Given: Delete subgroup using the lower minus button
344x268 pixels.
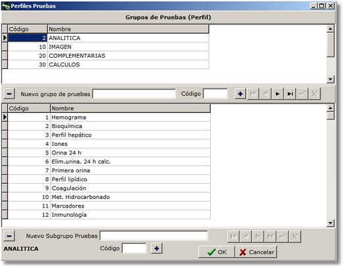Looking at the screenshot, I should point(9,236).
